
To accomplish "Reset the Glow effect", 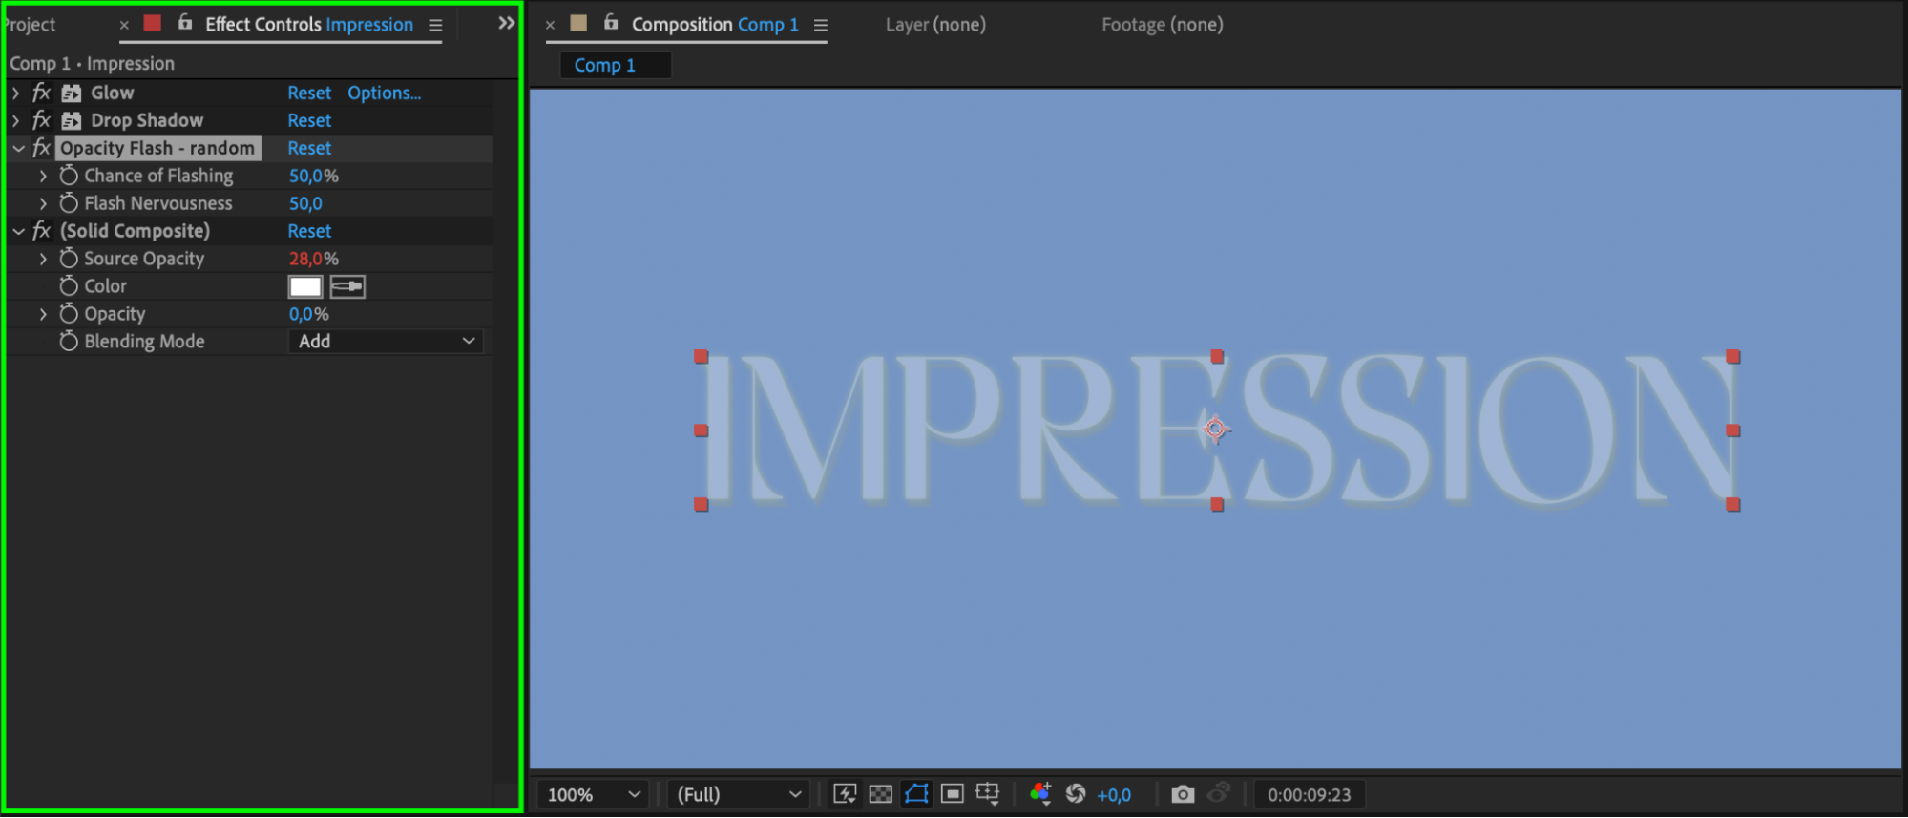I will [309, 93].
